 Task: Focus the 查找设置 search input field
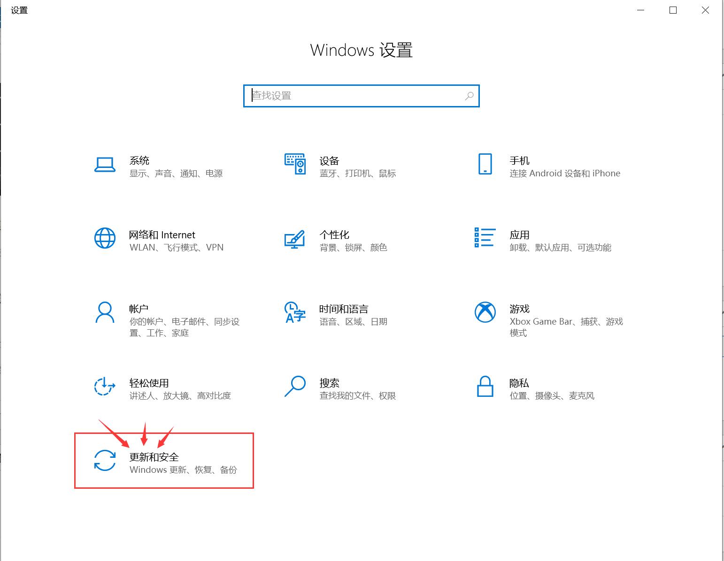coord(357,96)
